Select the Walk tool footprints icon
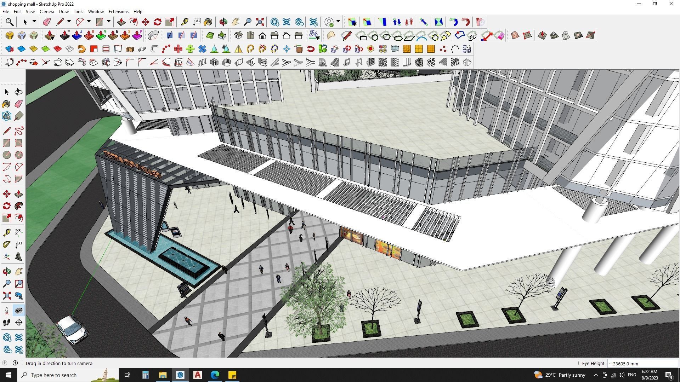This screenshot has width=680, height=382. (x=6, y=322)
